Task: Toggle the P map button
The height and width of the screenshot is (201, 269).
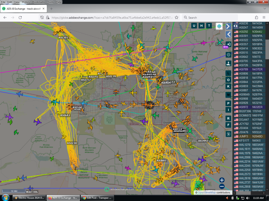Action: [228, 103]
